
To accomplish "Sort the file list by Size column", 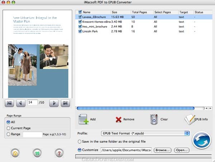I will click(x=120, y=12).
